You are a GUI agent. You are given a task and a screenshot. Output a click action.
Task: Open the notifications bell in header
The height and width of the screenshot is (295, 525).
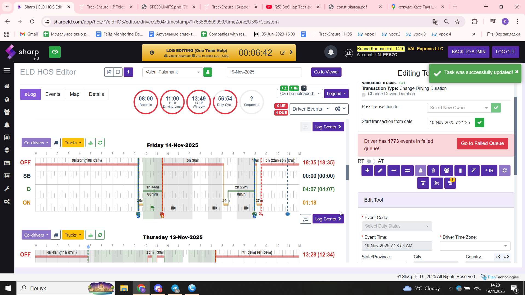331,52
